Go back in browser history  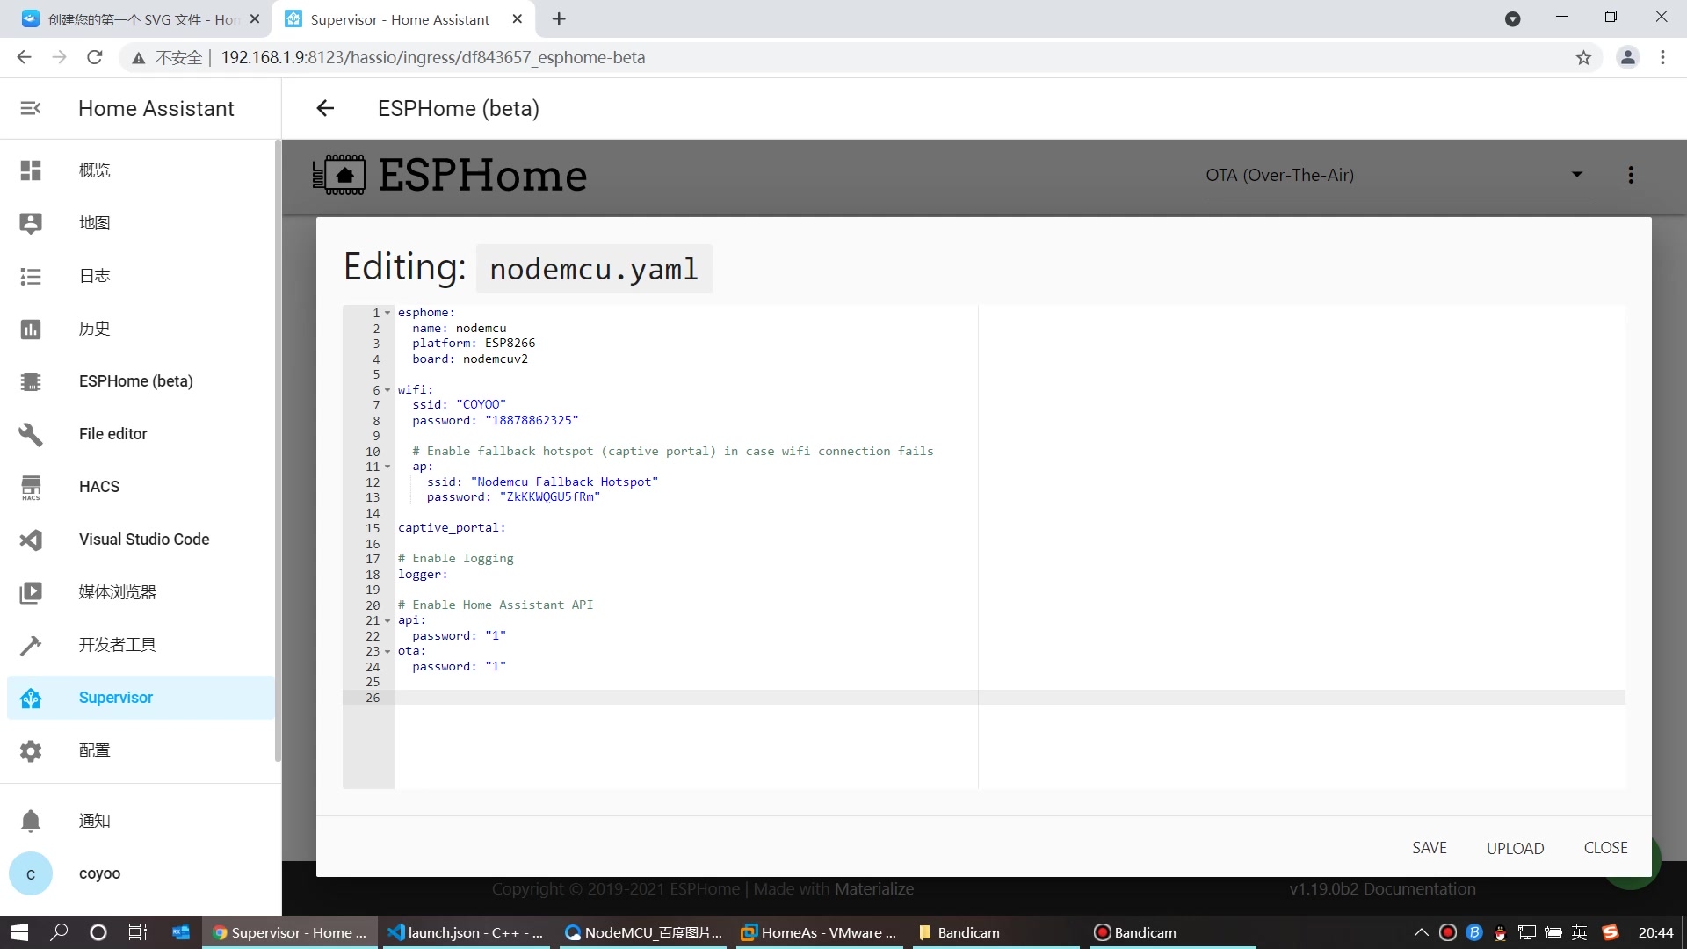[x=24, y=58]
